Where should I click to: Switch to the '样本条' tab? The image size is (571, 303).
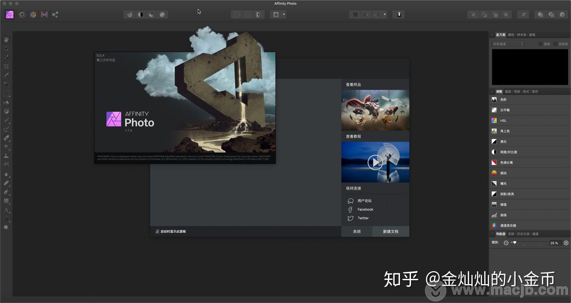(521, 35)
